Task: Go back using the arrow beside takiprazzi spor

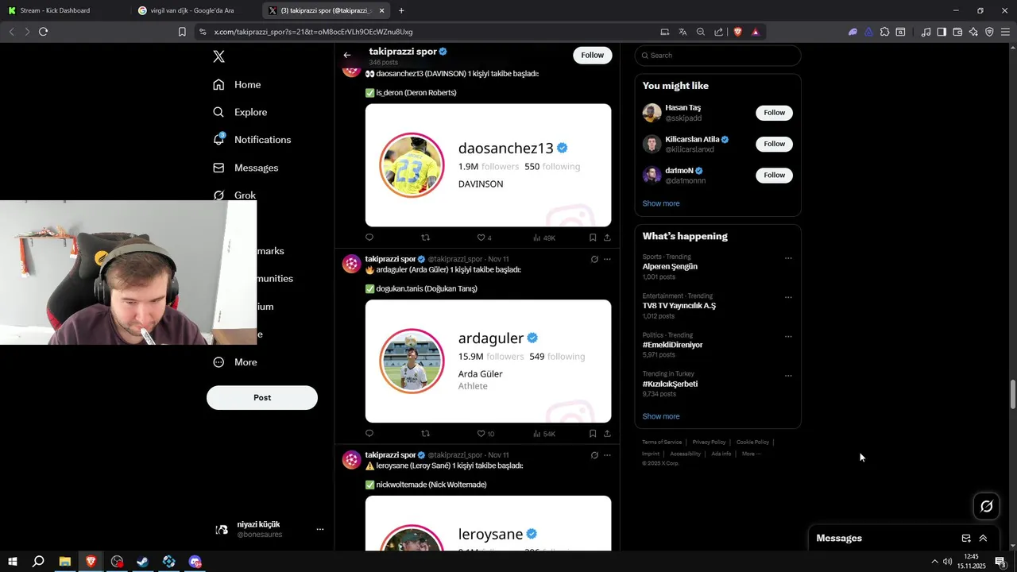Action: coord(347,55)
